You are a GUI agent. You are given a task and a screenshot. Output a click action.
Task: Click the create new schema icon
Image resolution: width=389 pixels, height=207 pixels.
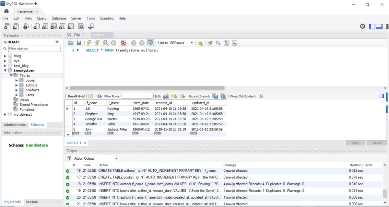(x=37, y=27)
